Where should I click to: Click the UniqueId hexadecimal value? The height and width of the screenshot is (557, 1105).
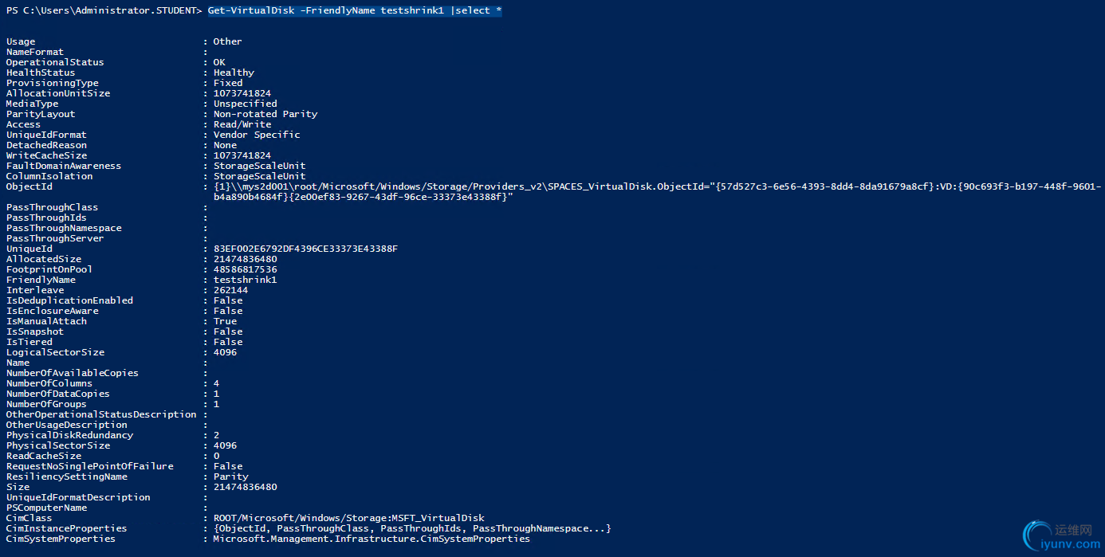point(305,249)
